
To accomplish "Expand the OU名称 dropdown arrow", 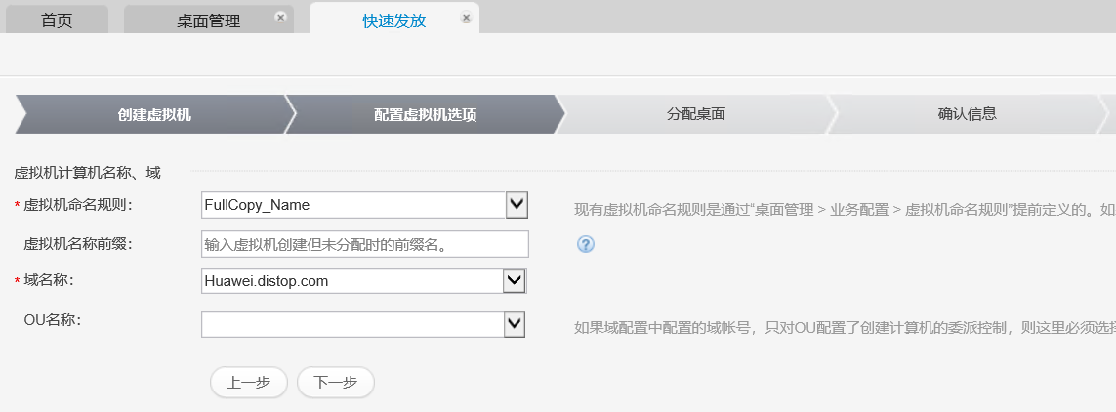I will point(515,324).
